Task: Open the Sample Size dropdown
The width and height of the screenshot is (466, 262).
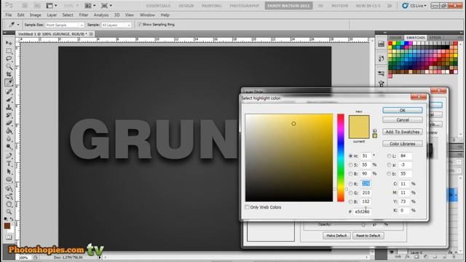Action: 65,25
